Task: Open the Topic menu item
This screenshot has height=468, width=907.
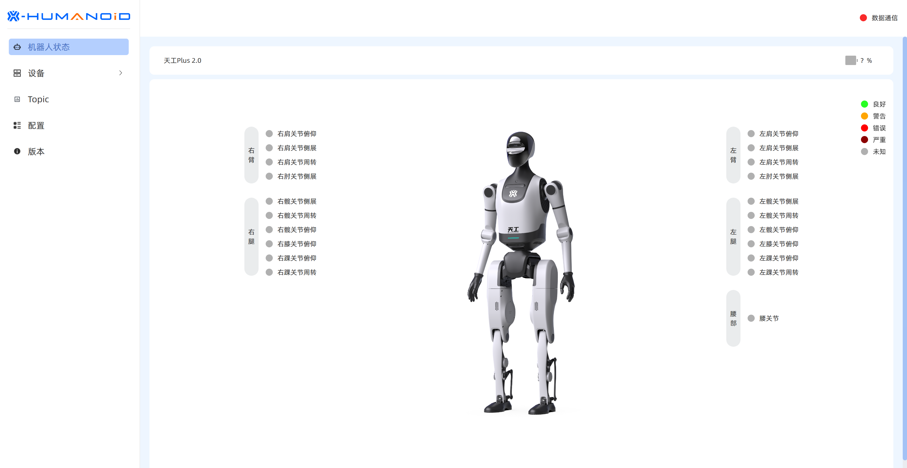Action: point(38,99)
